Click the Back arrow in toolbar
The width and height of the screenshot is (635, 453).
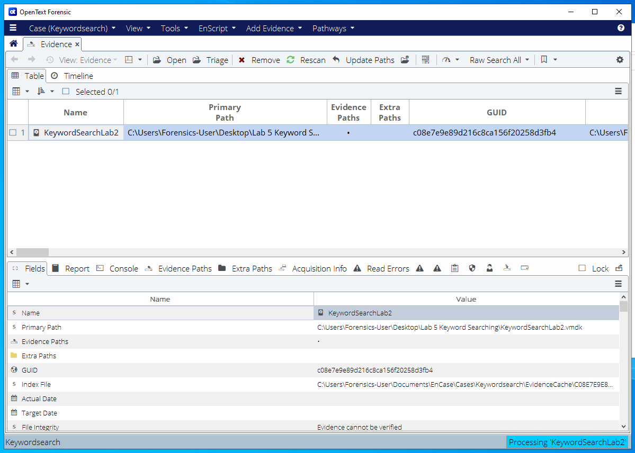click(15, 60)
